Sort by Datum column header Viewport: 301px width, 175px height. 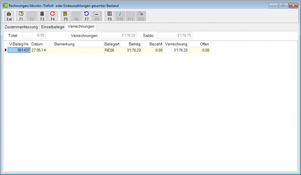[42, 44]
